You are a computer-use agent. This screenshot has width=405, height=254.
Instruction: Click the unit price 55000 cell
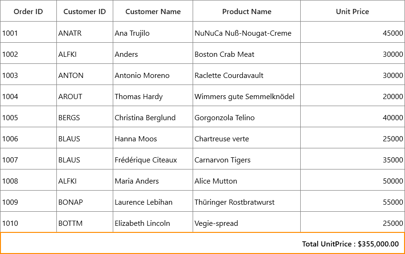[x=352, y=201]
